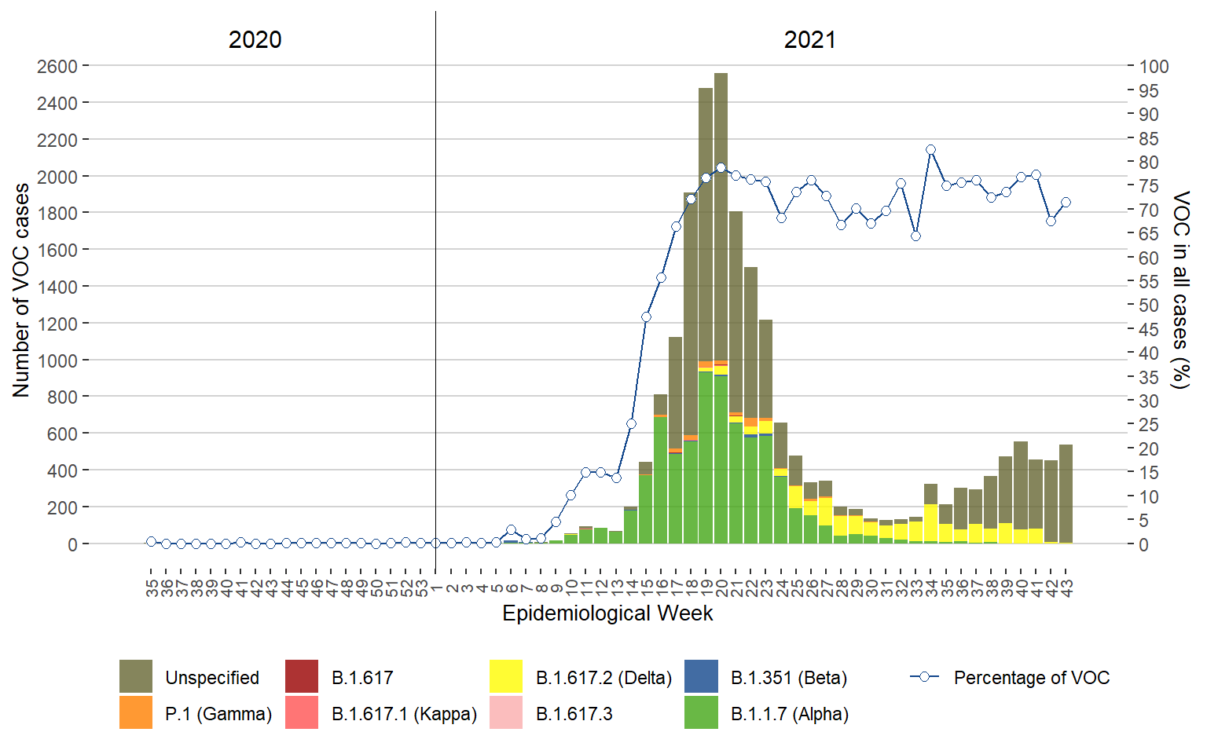The height and width of the screenshot is (754, 1207).
Task: Click the Number of VOC cases axis title
Action: click(21, 291)
